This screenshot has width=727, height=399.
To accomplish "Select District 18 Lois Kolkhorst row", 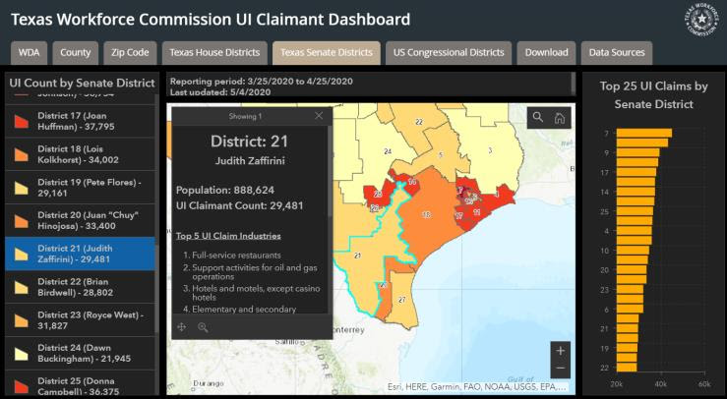I will click(x=80, y=154).
